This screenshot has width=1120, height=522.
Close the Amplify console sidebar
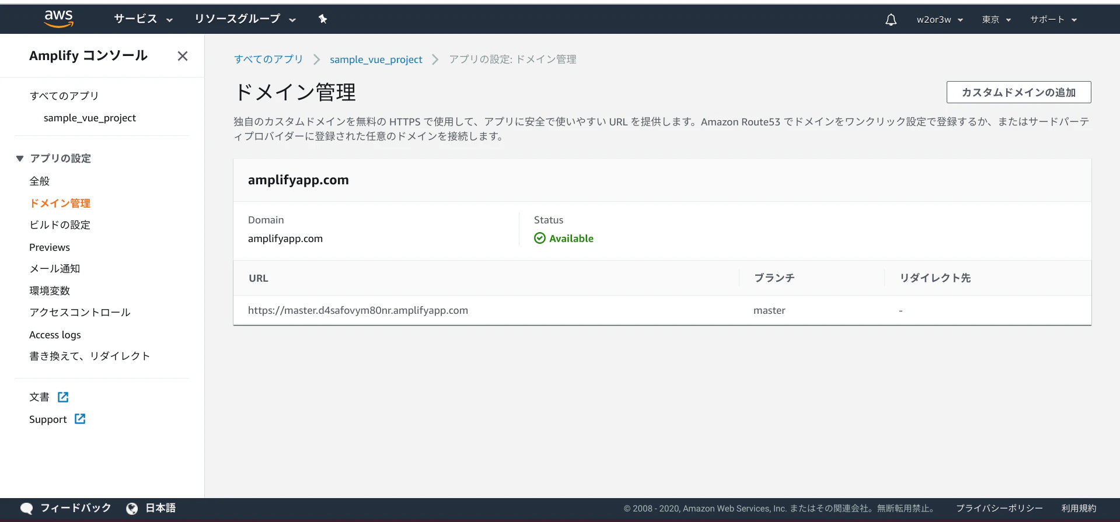pos(183,56)
